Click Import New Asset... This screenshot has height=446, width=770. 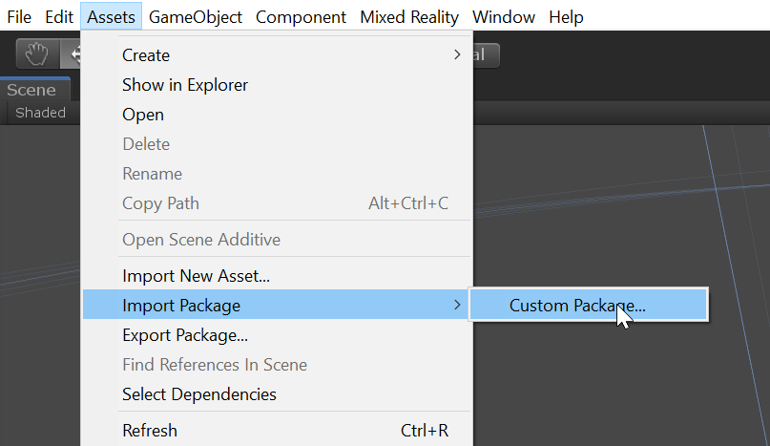[196, 276]
